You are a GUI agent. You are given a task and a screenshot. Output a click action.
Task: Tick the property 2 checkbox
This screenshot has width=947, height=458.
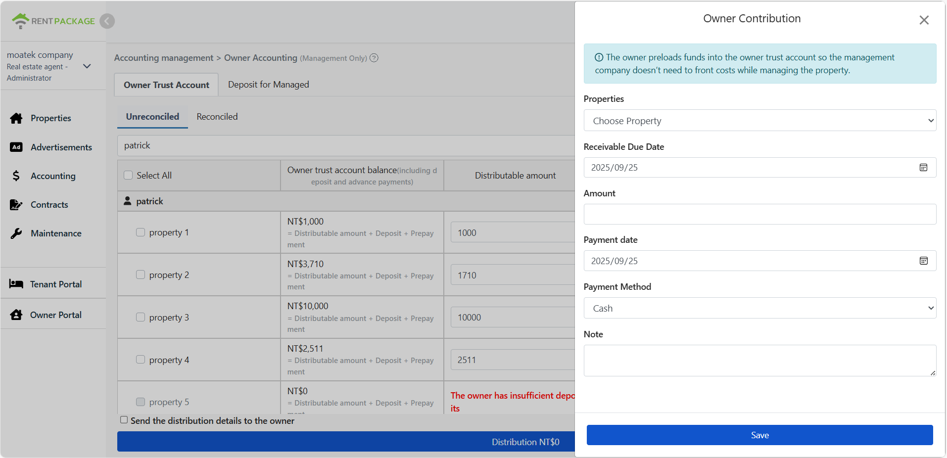tap(141, 275)
